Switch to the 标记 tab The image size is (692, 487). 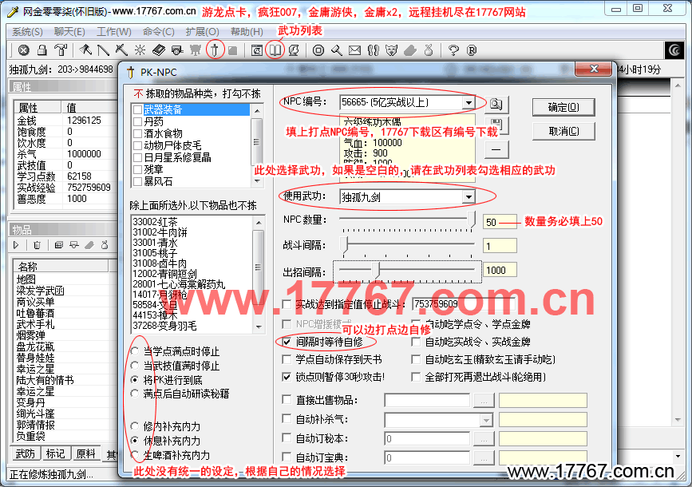tap(55, 453)
